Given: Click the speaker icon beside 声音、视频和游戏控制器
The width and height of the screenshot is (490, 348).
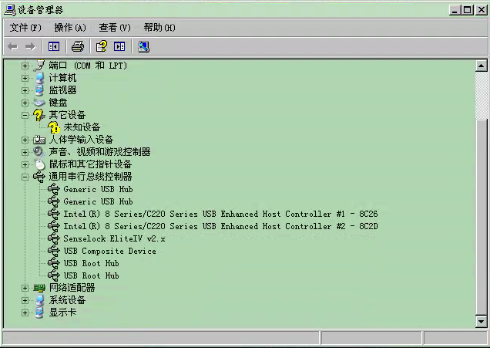Looking at the screenshot, I should coord(39,152).
